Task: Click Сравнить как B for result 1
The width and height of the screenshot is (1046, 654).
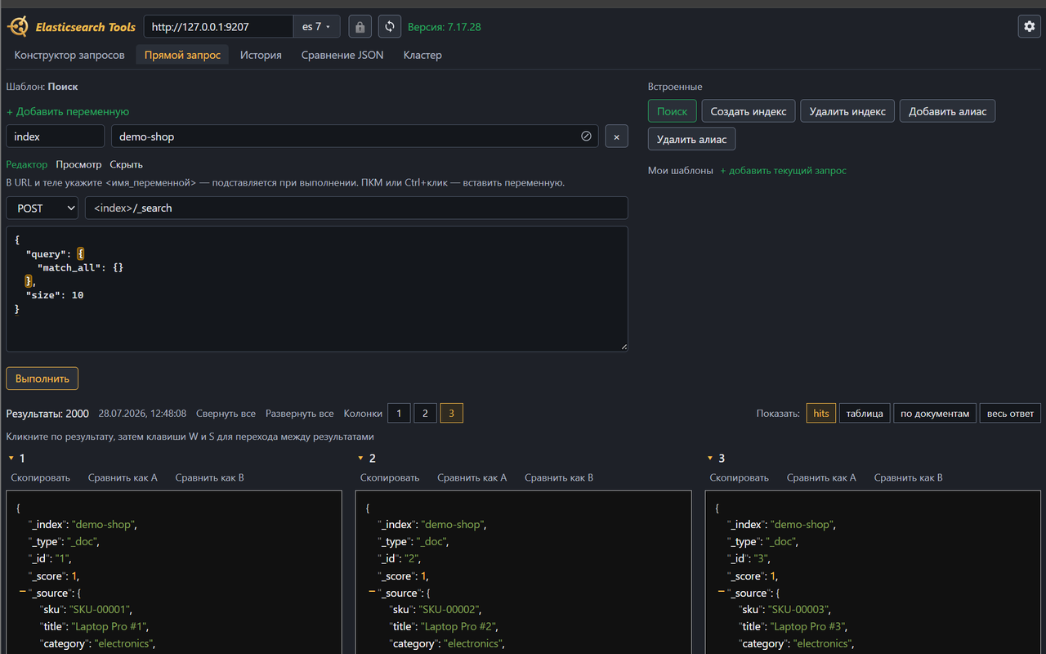Action: pos(209,477)
